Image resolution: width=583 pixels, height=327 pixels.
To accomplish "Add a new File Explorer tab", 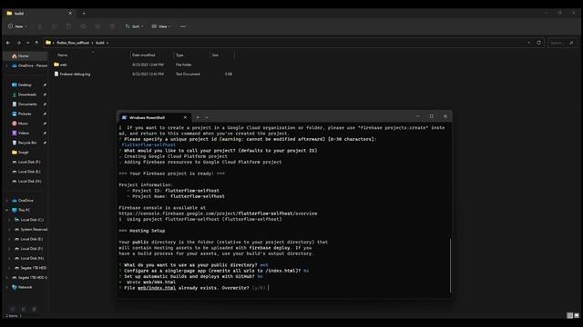I will click(84, 13).
